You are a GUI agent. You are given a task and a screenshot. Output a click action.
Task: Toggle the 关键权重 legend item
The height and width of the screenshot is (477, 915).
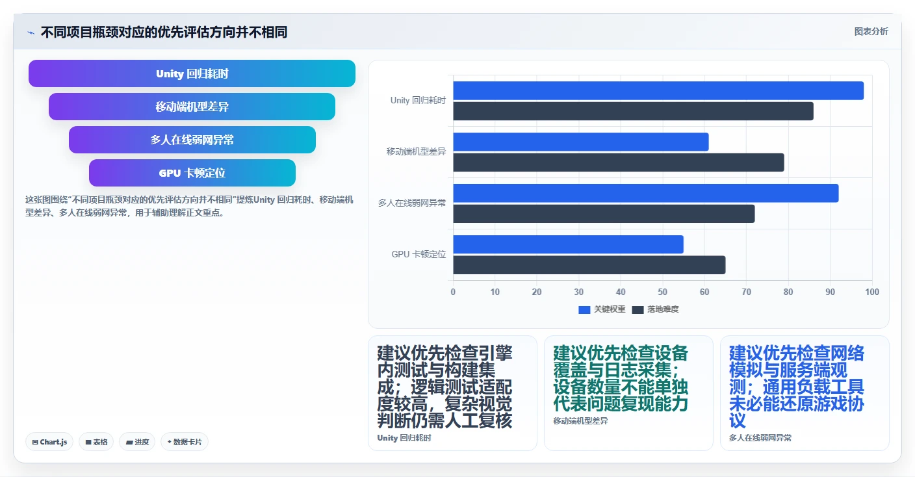point(602,309)
